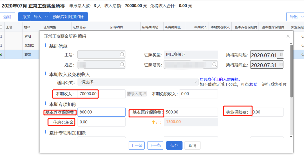Save the record with 保存
The width and height of the screenshot is (304, 155).
point(174,145)
